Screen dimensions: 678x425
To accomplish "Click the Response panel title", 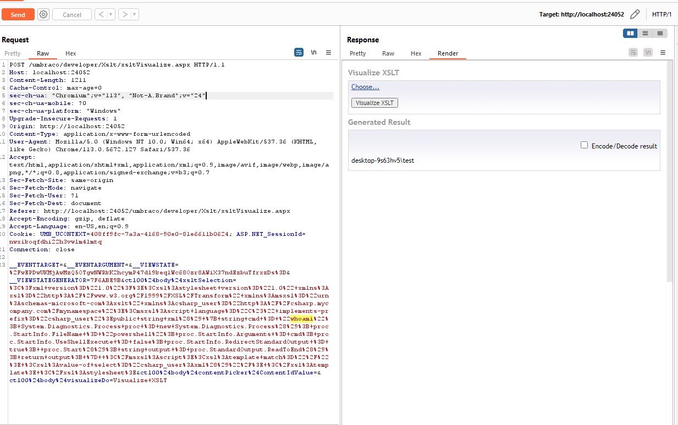I will pyautogui.click(x=363, y=40).
